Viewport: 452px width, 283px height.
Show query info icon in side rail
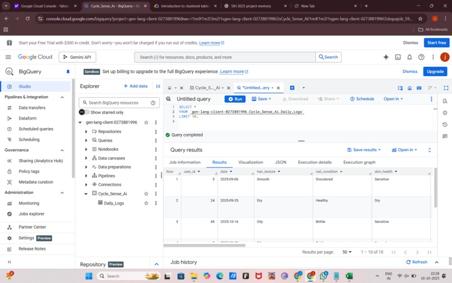tap(445, 113)
